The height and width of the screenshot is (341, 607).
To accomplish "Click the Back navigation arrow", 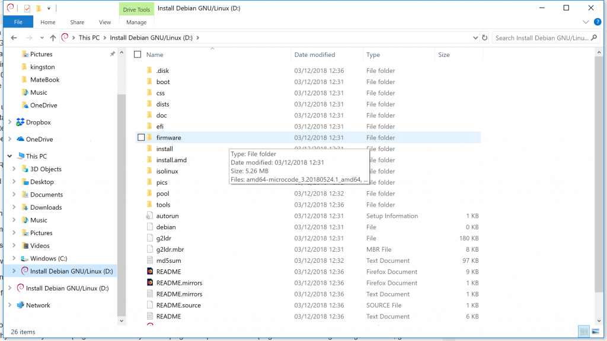I will (13, 38).
